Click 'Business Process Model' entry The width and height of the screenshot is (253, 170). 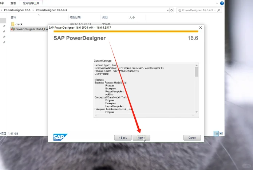tap(111, 82)
